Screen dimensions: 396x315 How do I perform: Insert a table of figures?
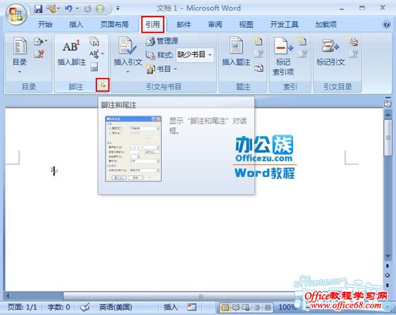(x=258, y=42)
